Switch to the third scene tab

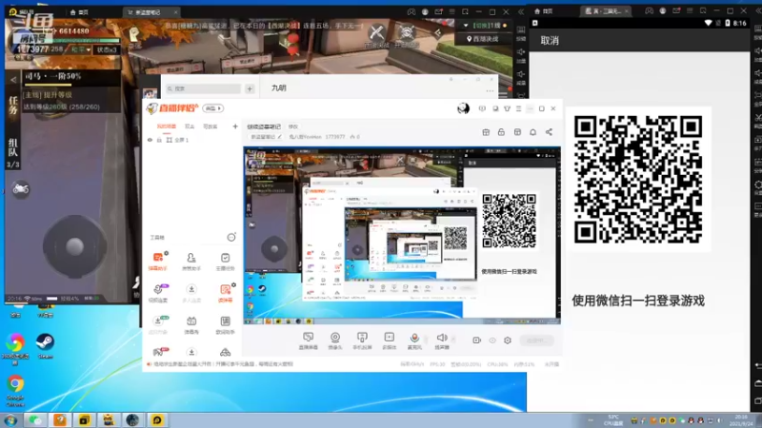click(x=210, y=126)
